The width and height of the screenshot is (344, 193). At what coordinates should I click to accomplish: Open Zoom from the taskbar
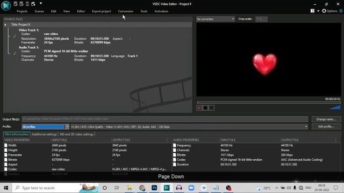point(191,188)
